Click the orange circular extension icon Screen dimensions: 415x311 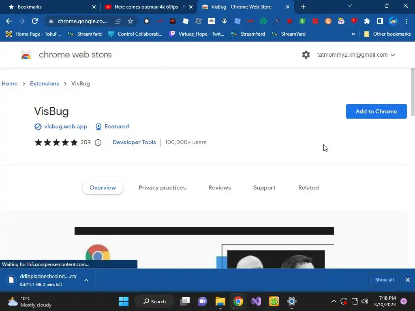pos(328,21)
